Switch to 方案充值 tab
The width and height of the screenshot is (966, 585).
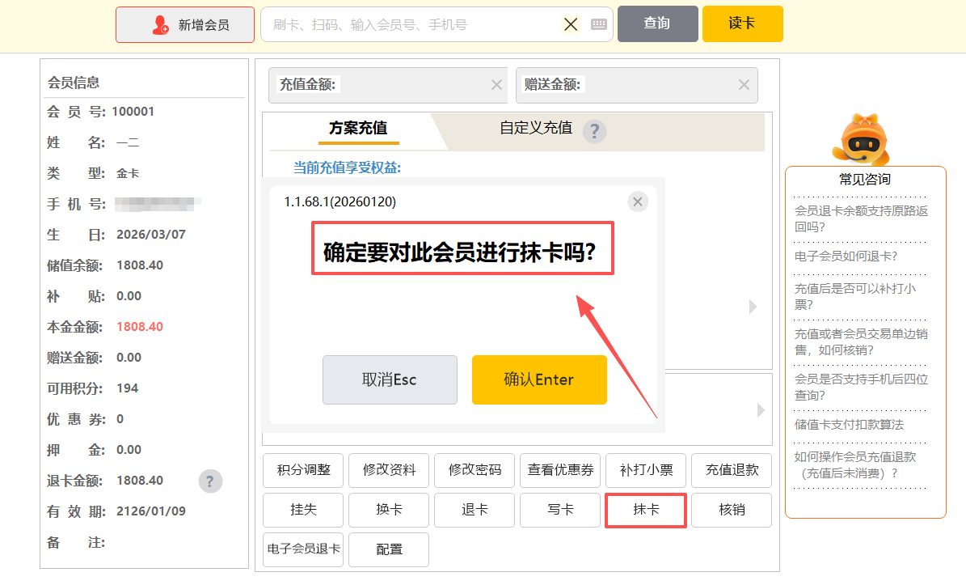tap(357, 129)
